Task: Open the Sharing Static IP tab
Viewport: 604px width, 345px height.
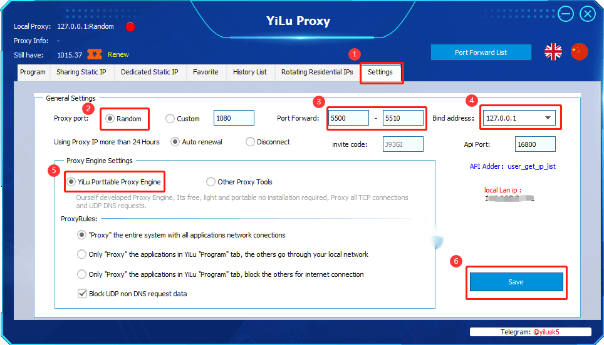Action: point(81,72)
